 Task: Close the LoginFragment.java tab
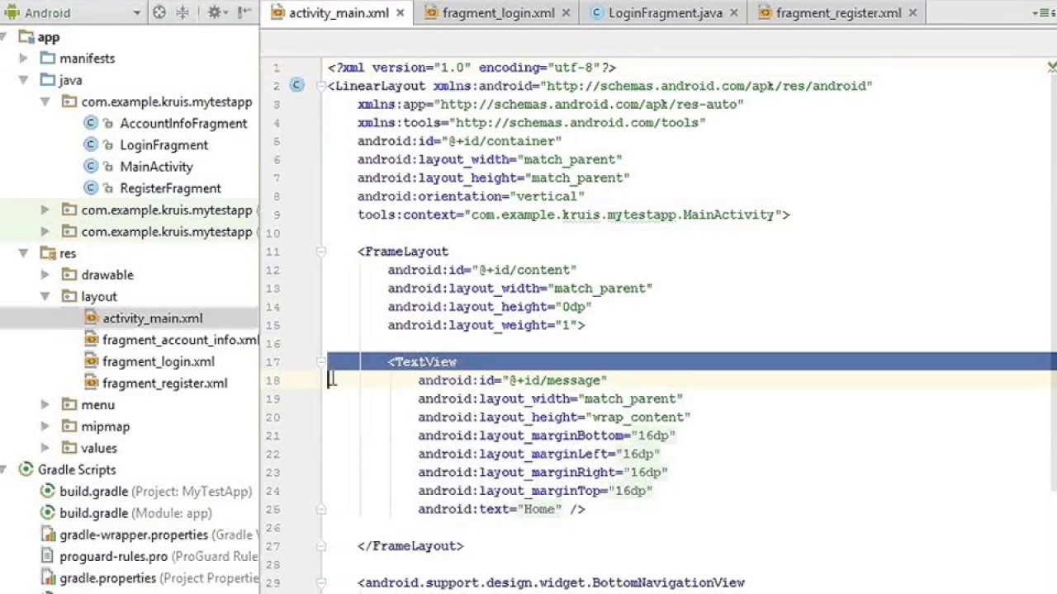click(x=734, y=13)
